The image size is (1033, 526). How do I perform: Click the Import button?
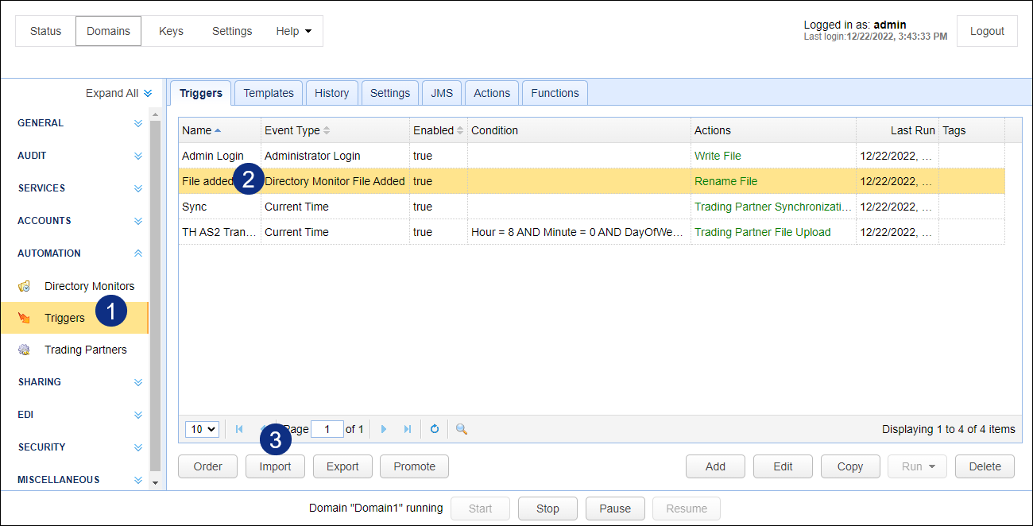tap(276, 466)
